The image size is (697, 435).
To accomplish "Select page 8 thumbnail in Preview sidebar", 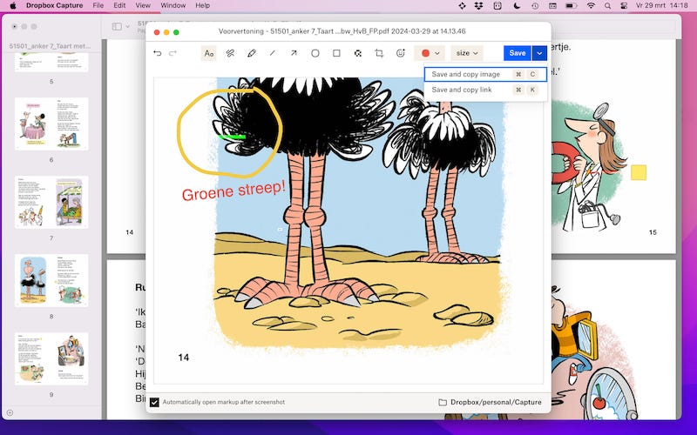I will tap(51, 280).
